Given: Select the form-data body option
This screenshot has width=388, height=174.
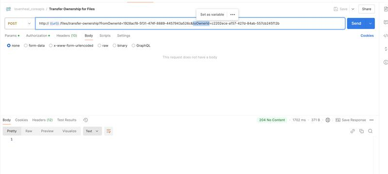Looking at the screenshot, I should tap(34, 45).
